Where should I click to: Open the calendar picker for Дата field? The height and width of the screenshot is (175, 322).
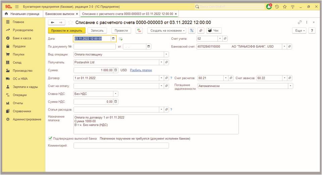(113, 38)
